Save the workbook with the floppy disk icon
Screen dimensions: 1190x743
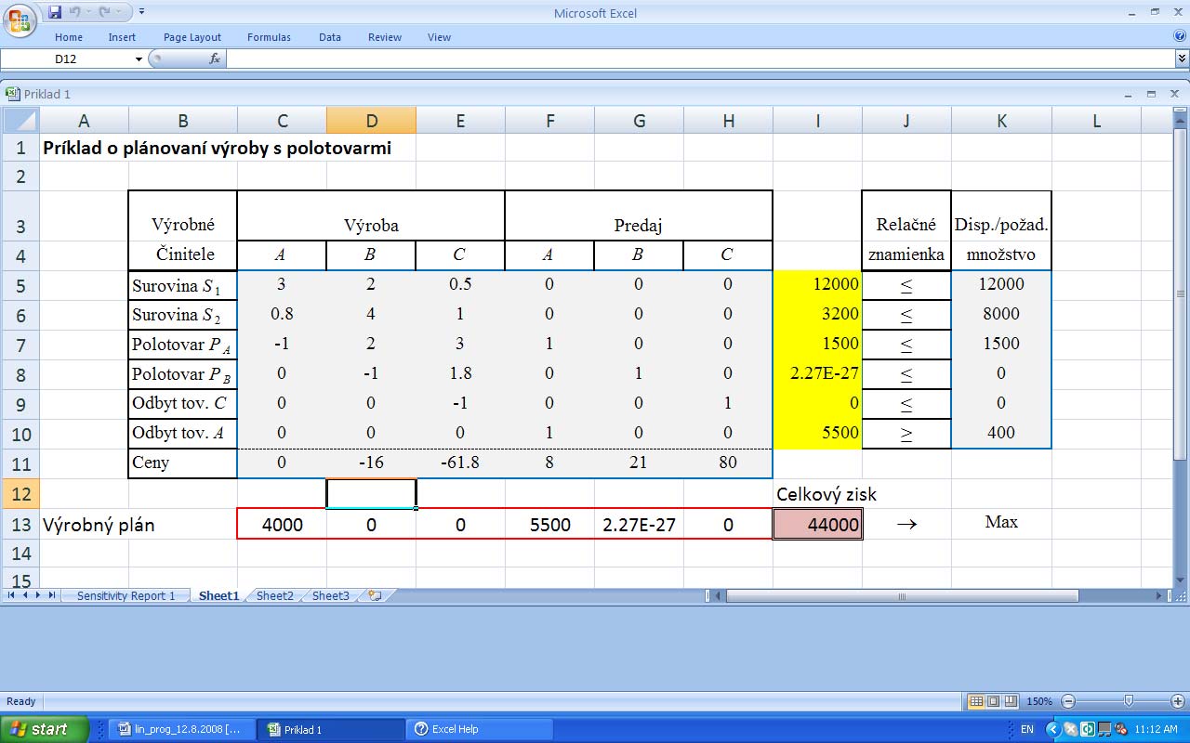tap(55, 12)
